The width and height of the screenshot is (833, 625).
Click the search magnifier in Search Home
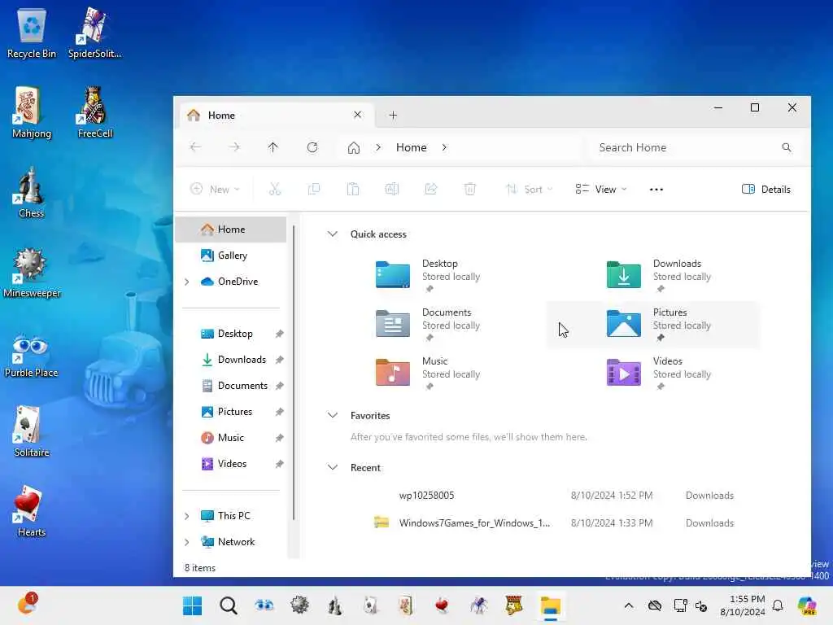(x=787, y=147)
